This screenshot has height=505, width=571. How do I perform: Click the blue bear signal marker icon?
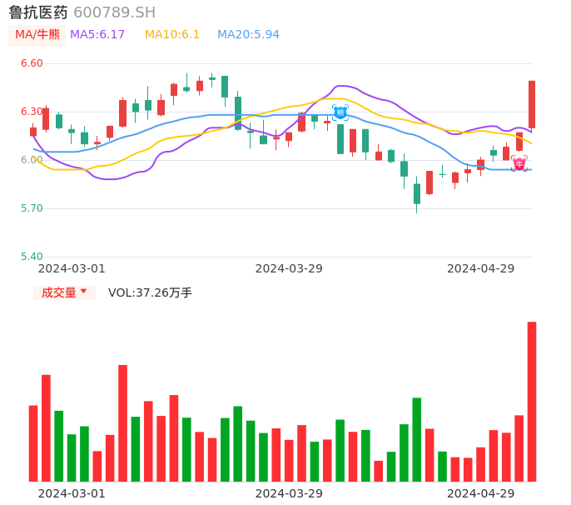[340, 112]
